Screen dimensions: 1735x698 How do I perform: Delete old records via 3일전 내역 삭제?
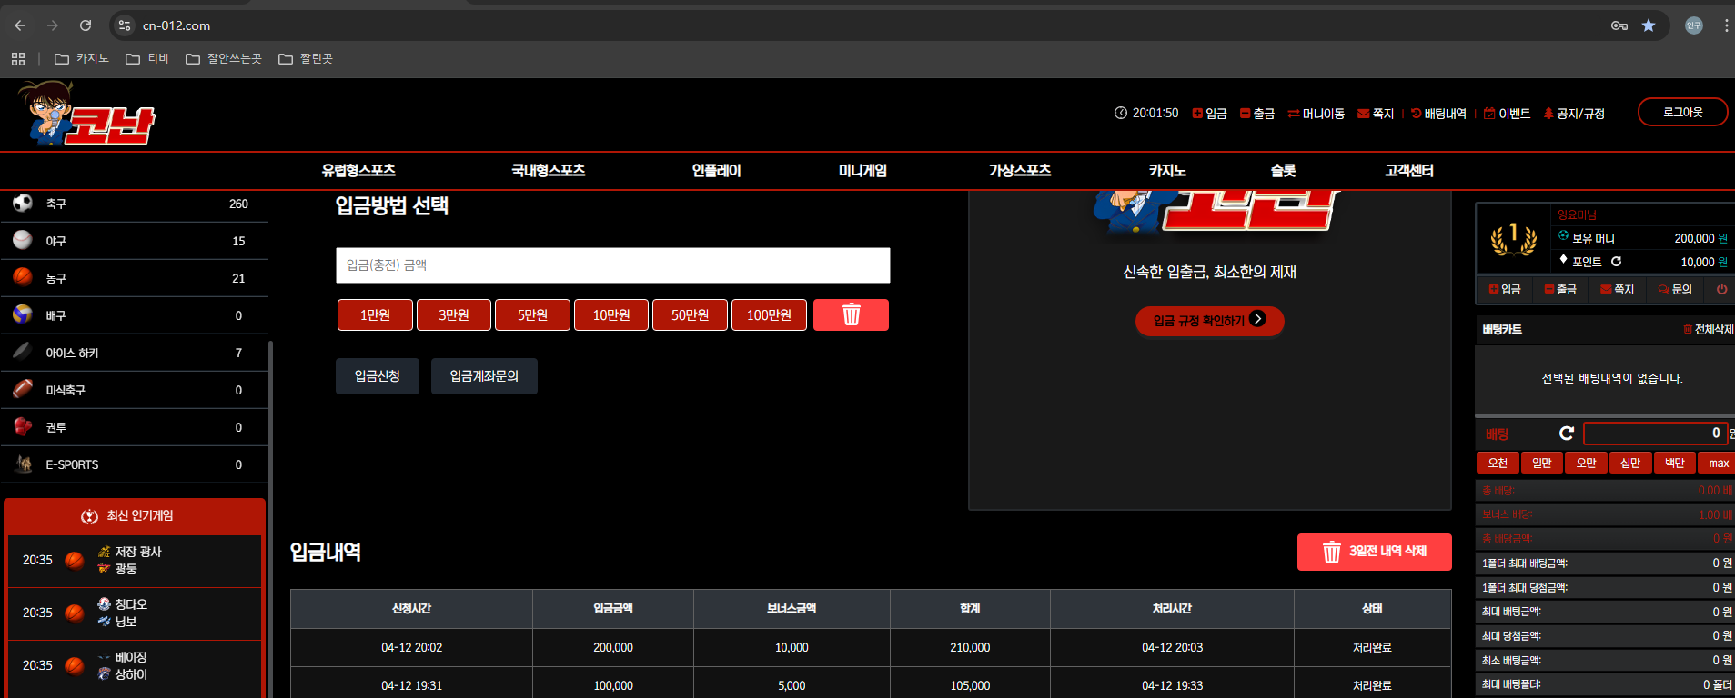pos(1374,552)
